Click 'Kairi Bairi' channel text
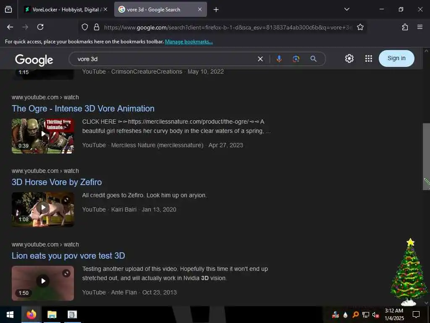The width and height of the screenshot is (430, 323). pyautogui.click(x=124, y=209)
